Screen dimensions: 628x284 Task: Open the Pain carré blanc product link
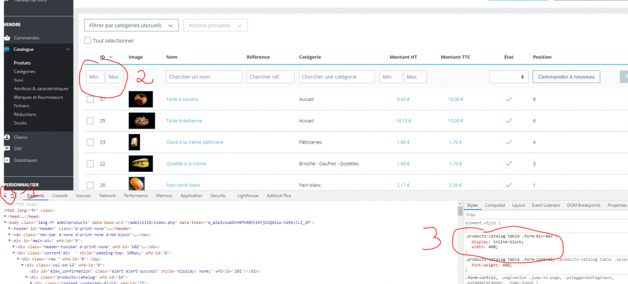tap(183, 185)
